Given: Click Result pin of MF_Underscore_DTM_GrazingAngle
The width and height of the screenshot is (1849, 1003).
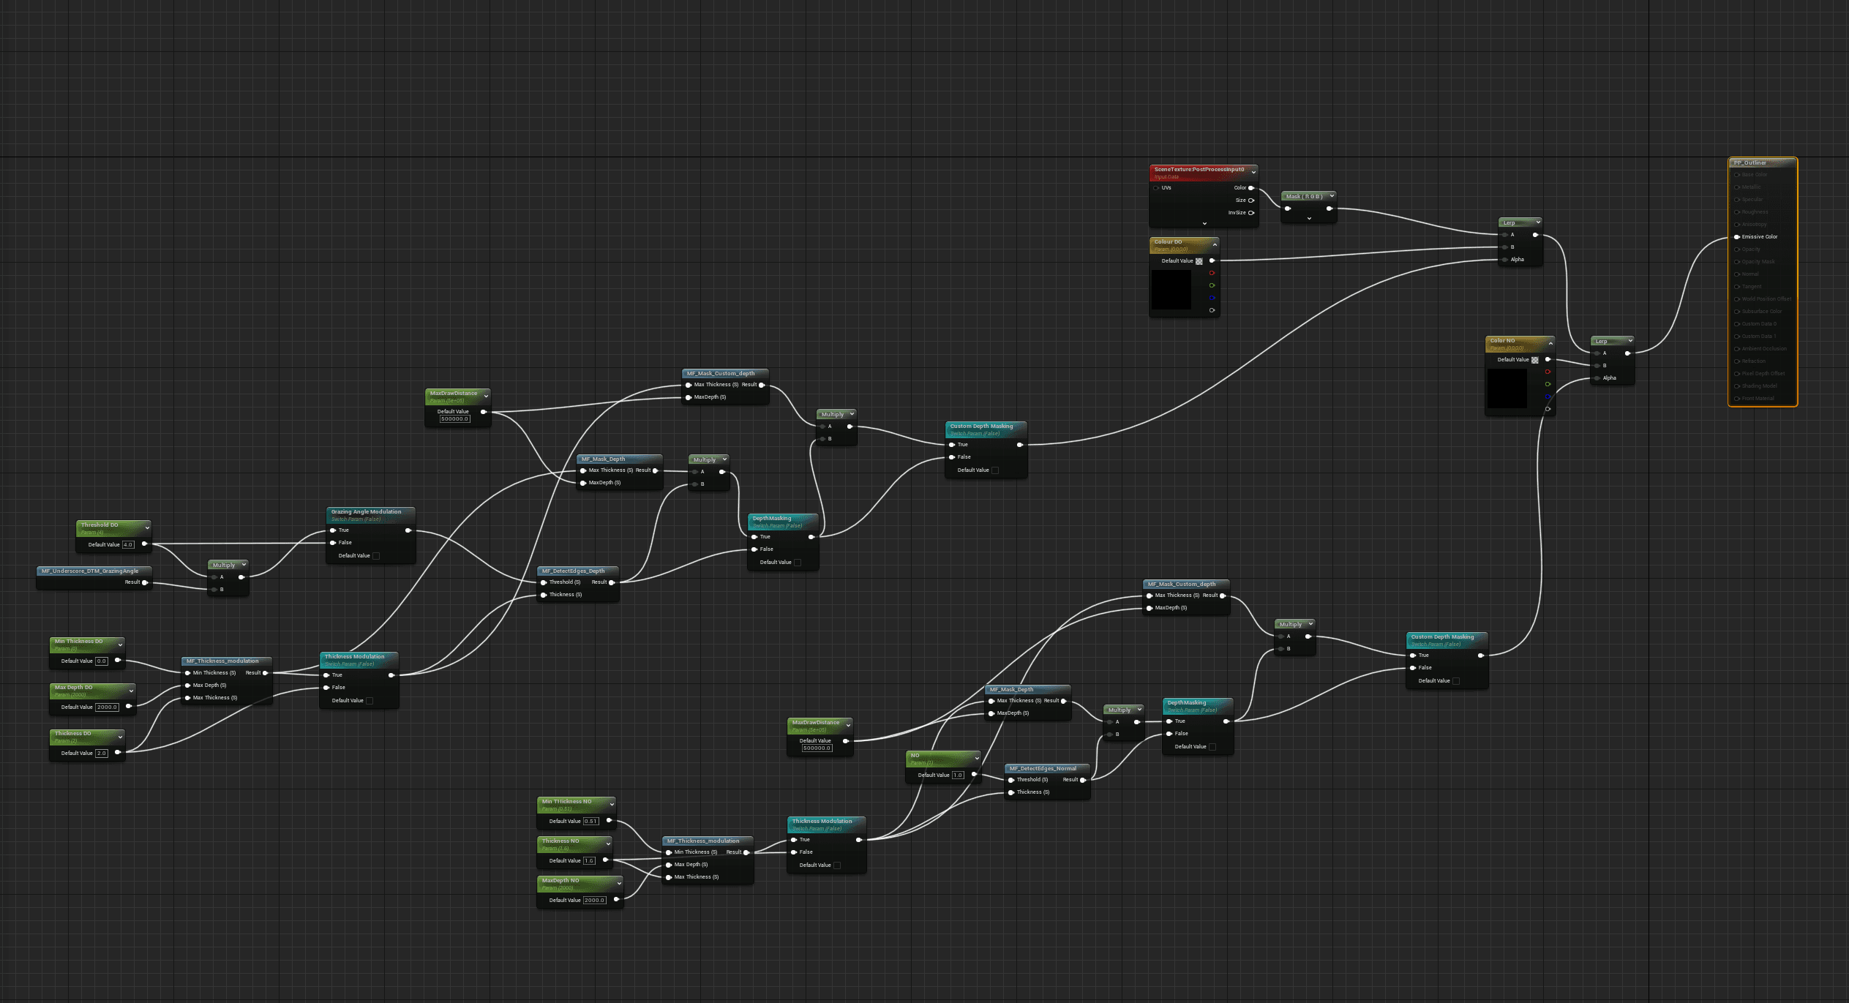Looking at the screenshot, I should click(x=145, y=582).
